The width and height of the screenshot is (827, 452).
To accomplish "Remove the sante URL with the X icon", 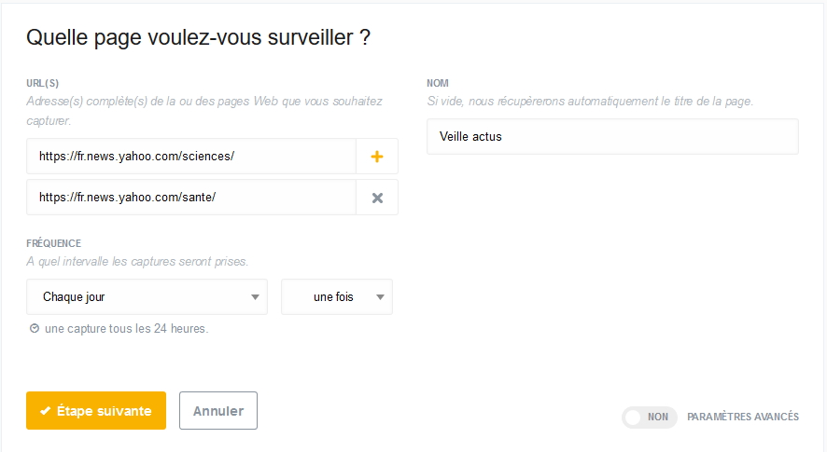I will [377, 198].
